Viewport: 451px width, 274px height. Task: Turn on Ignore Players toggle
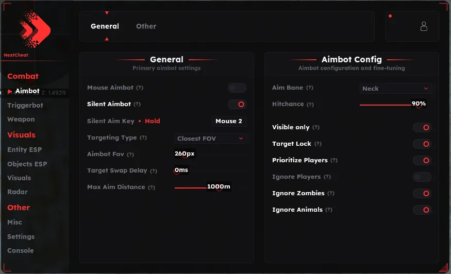(x=422, y=177)
